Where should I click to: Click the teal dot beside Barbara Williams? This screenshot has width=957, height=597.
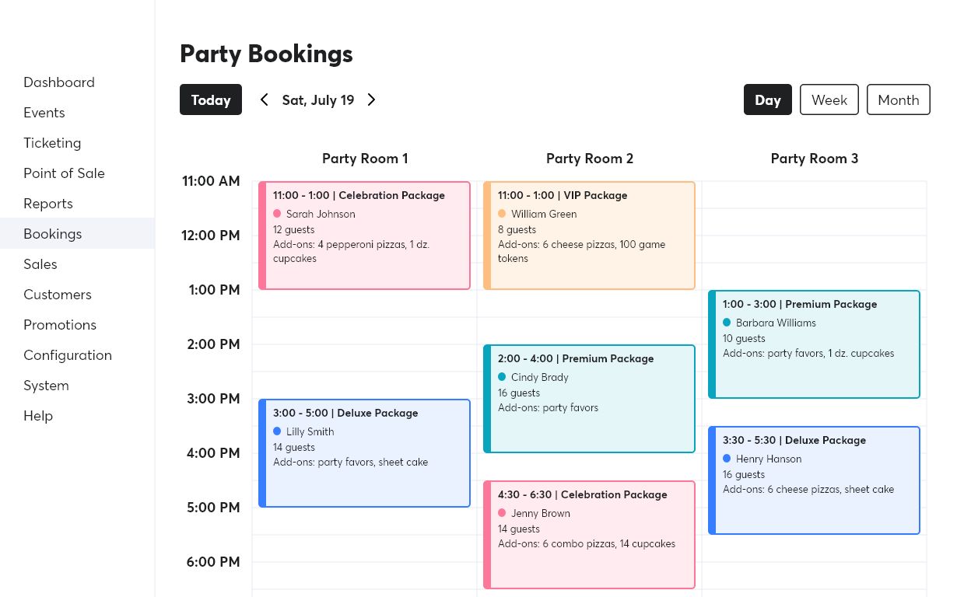727,323
